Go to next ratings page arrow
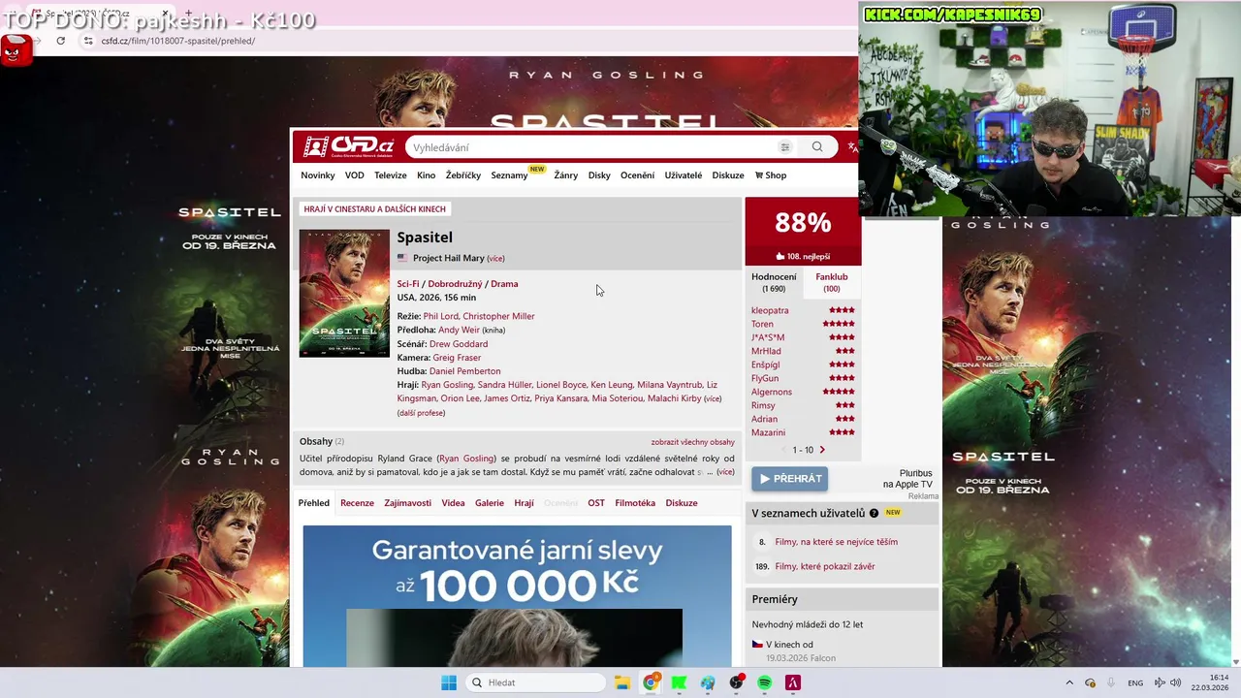Viewport: 1241px width, 698px height. [x=822, y=450]
